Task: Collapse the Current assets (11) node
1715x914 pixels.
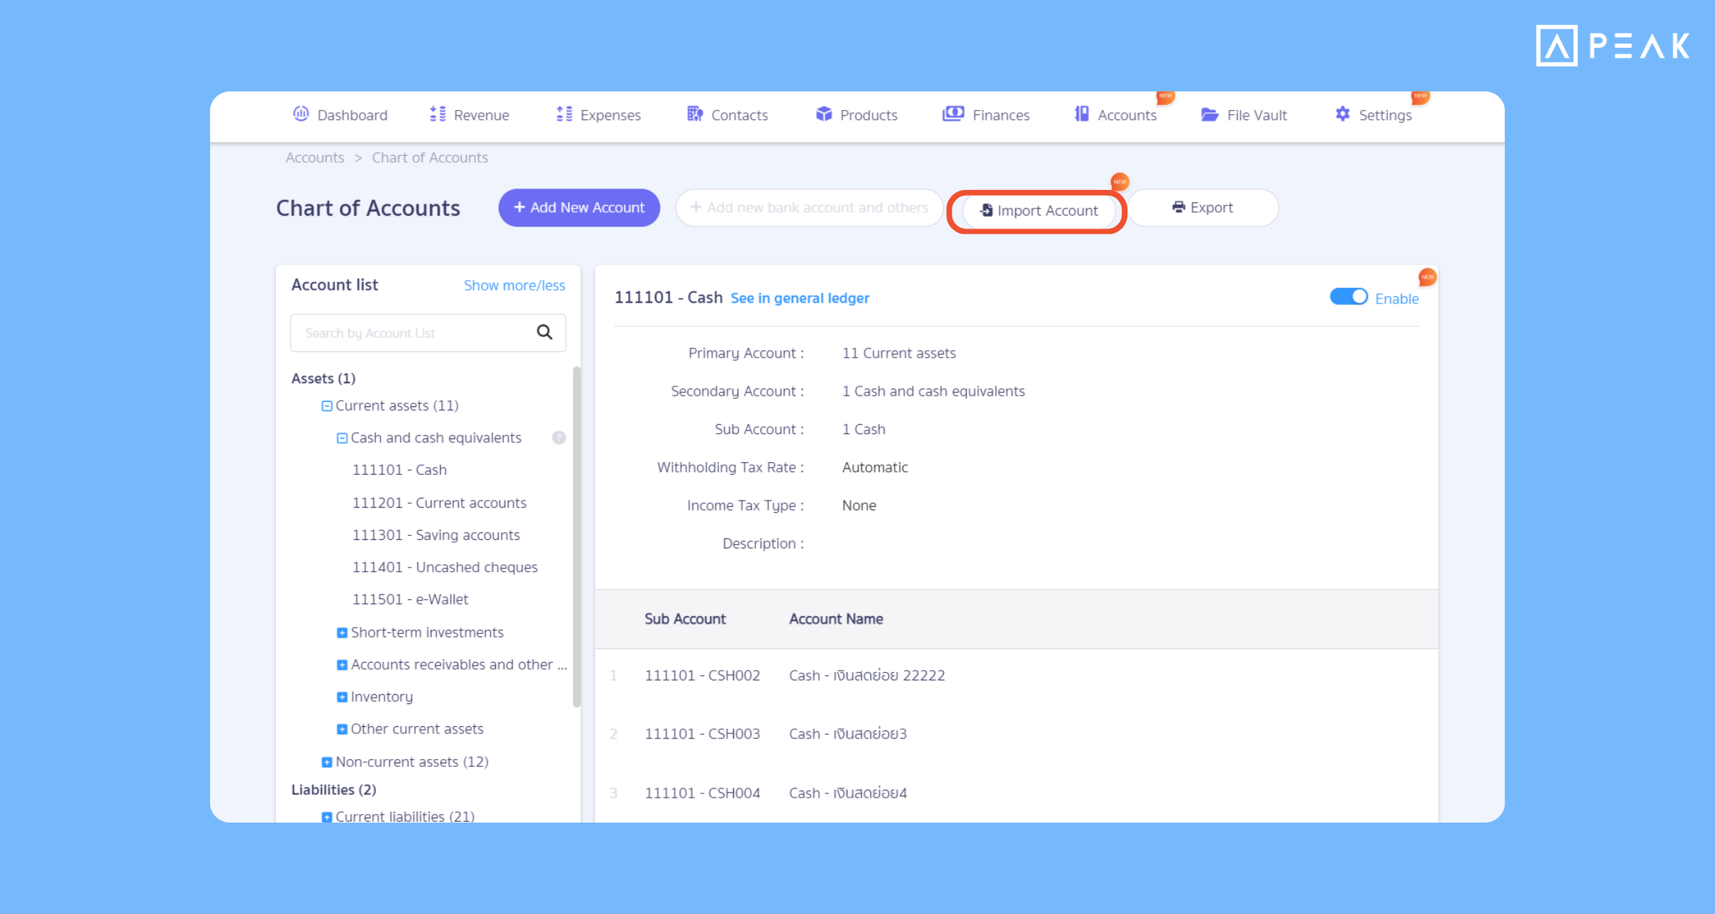Action: click(x=327, y=406)
